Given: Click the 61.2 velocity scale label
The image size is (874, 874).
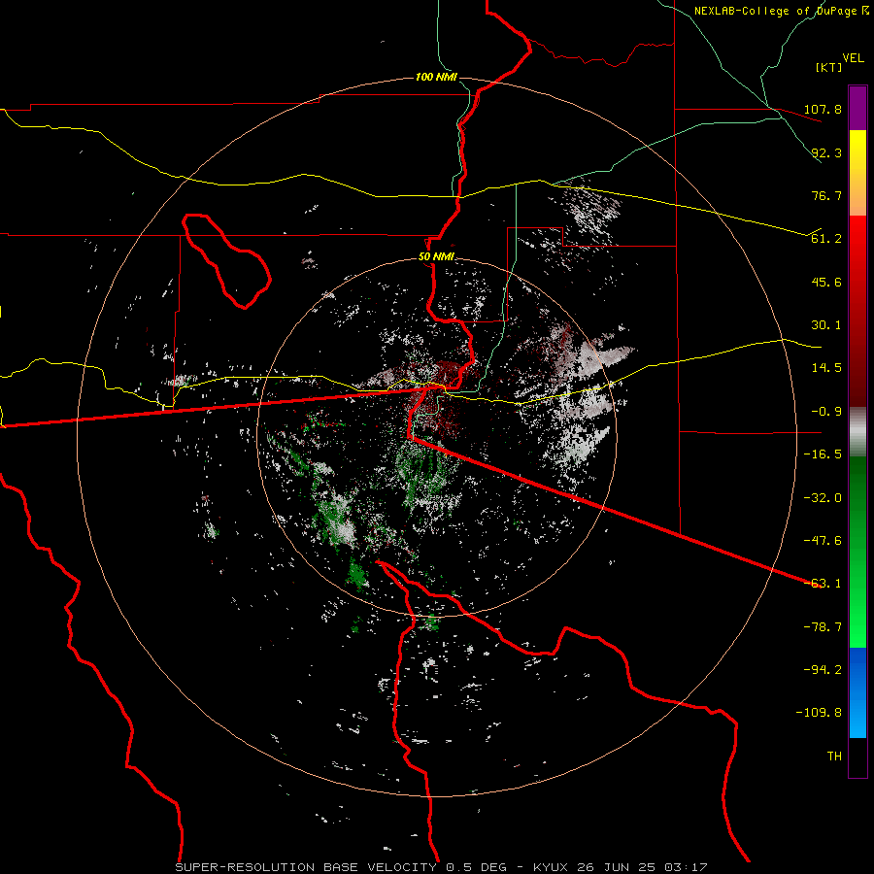Looking at the screenshot, I should 826,239.
